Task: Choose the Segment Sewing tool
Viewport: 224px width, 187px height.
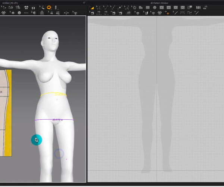Action: pyautogui.click(x=99, y=13)
